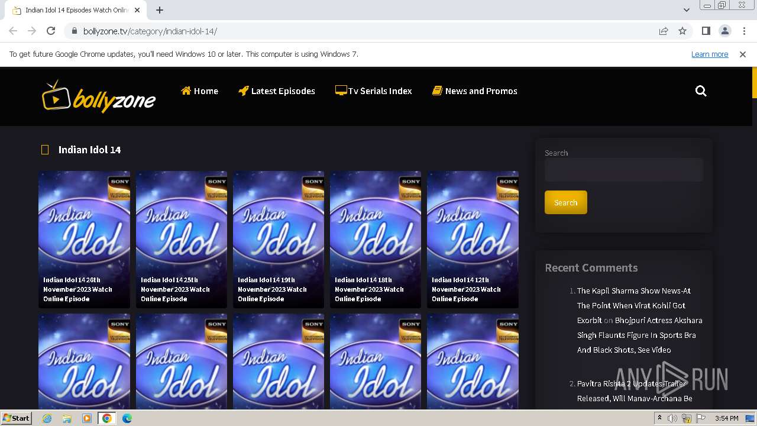This screenshot has height=426, width=757.
Task: Open a new tab with plus button
Action: [160, 10]
